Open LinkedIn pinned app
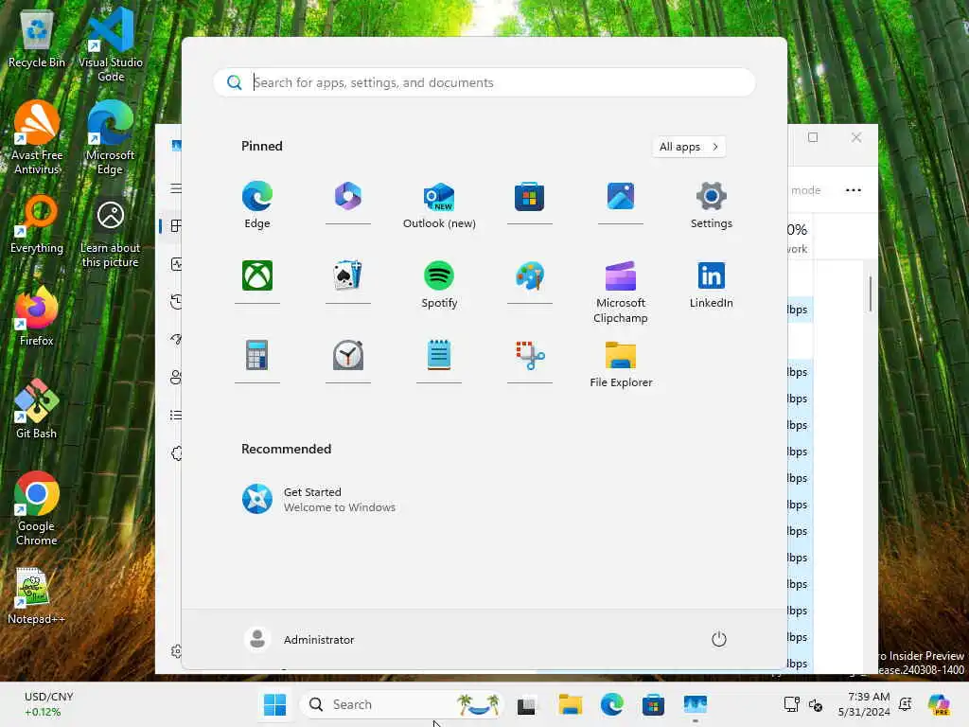The height and width of the screenshot is (727, 969). tap(712, 284)
